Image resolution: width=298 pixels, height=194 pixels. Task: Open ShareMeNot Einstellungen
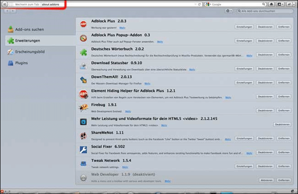click(x=244, y=138)
